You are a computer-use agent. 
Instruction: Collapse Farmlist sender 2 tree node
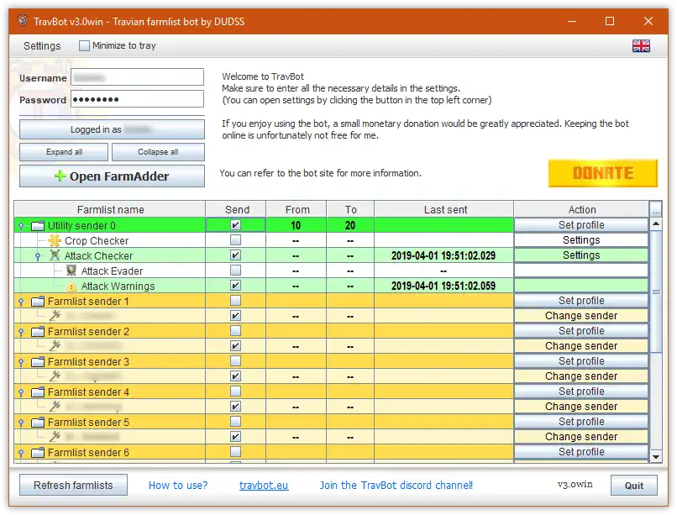(x=21, y=332)
